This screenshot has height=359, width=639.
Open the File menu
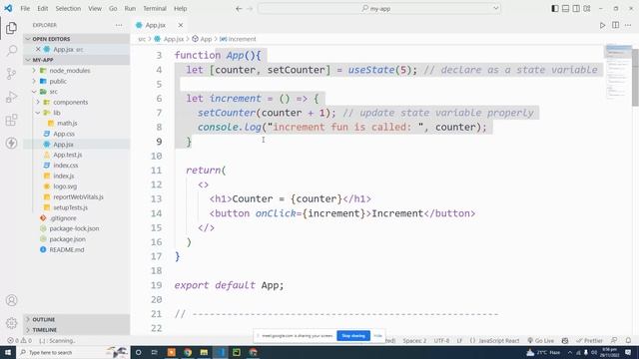pyautogui.click(x=25, y=8)
